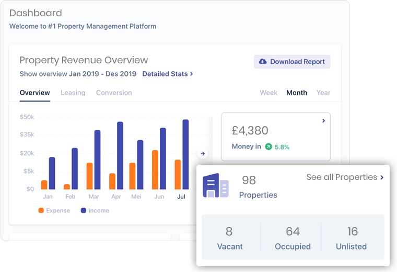Click the Mar income bar

[x=98, y=160]
